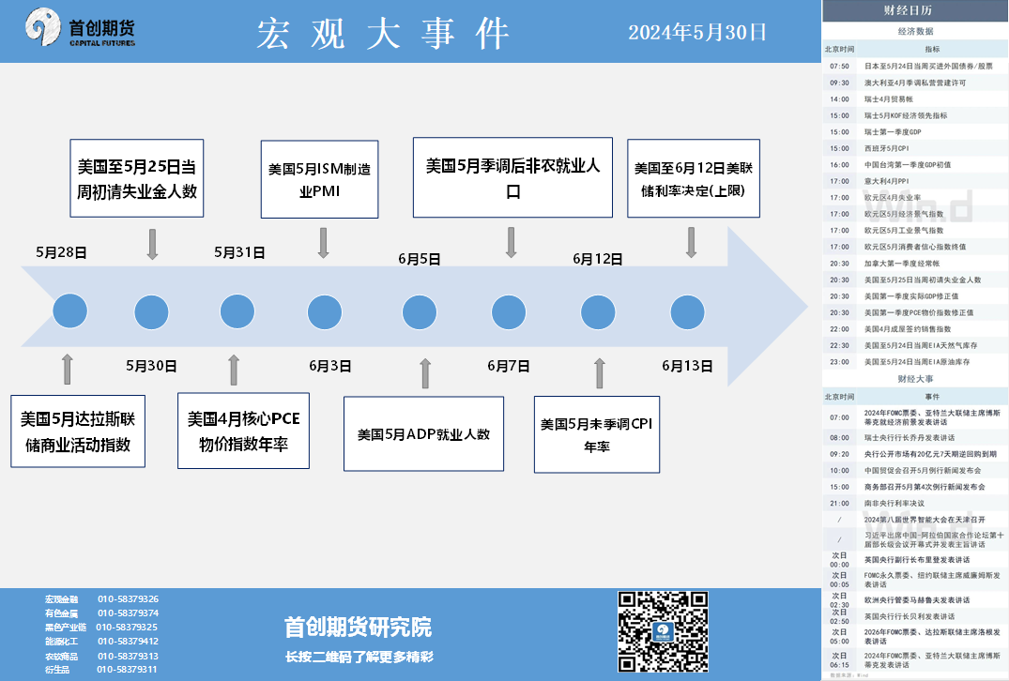Click the 6月3日 date label
This screenshot has width=1009, height=681.
click(330, 366)
